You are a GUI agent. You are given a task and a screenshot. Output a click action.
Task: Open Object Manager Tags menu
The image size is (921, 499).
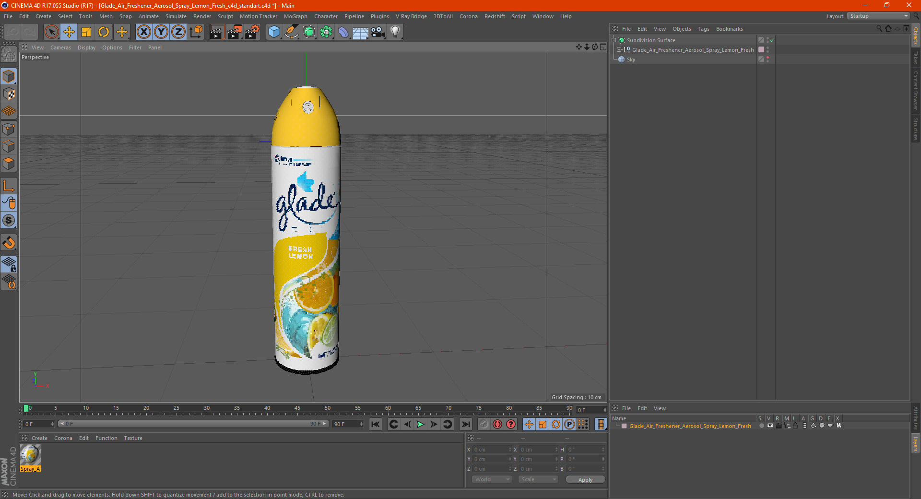[x=703, y=29]
